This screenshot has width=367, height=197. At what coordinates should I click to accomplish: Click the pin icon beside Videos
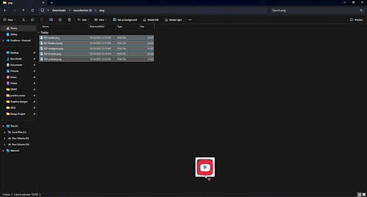click(34, 83)
